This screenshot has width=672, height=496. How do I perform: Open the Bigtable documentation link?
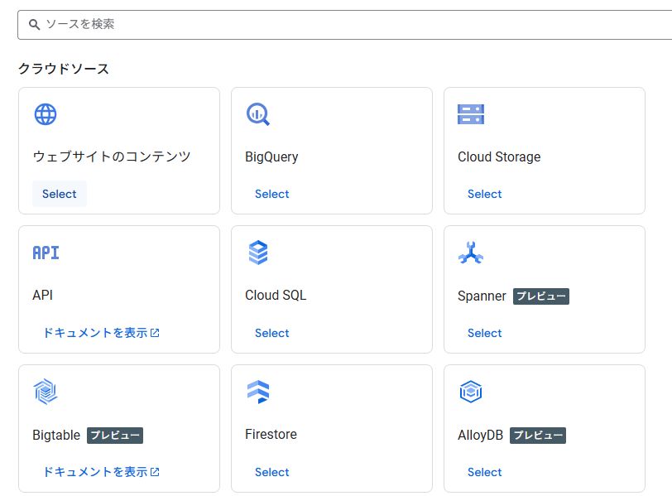tap(100, 472)
